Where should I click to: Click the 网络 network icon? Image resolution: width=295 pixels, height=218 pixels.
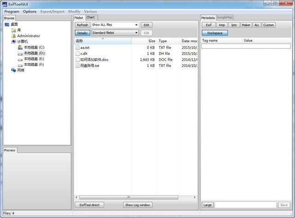coord(13,70)
